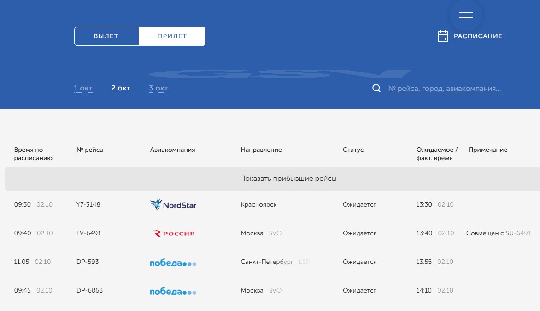This screenshot has width=540, height=311.
Task: Open flight DP-593 from Санкт-Петербург
Action: click(x=272, y=262)
